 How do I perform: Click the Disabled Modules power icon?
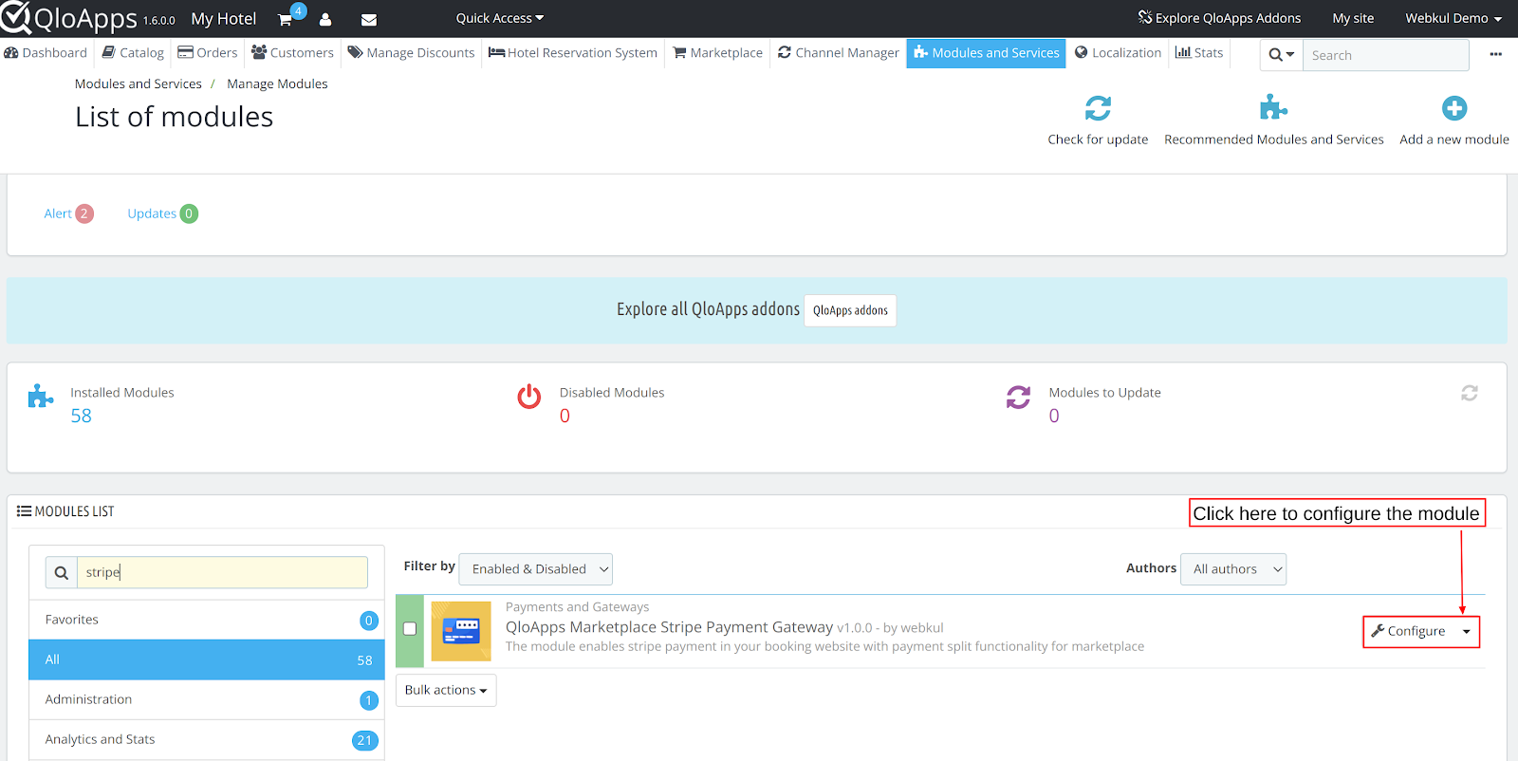pos(528,396)
